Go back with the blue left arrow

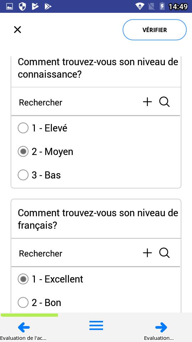pyautogui.click(x=24, y=327)
